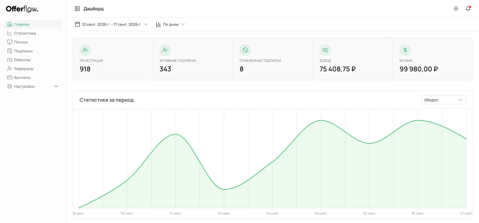This screenshot has width=479, height=223.
Task: Click the chart peak at 11 сент.
Action: [x=175, y=134]
